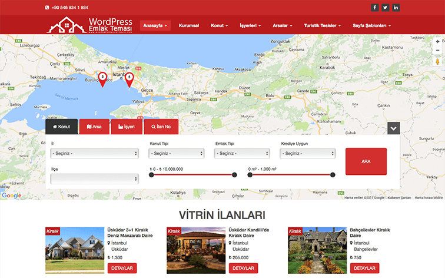Image resolution: width=445 pixels, height=278 pixels.
Task: Click the gazebo patio listing thumbnail
Action: [196, 250]
